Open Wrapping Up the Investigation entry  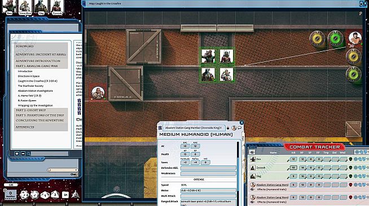[x=36, y=106]
